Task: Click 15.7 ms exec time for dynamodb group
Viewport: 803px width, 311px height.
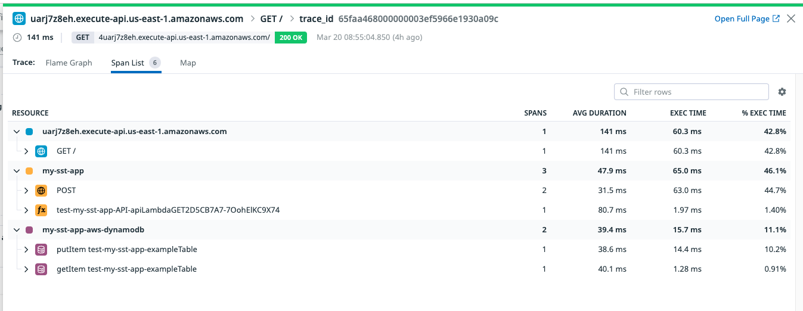Action: 689,230
